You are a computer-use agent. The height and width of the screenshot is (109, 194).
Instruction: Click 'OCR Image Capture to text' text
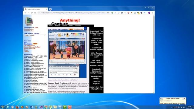(96, 61)
